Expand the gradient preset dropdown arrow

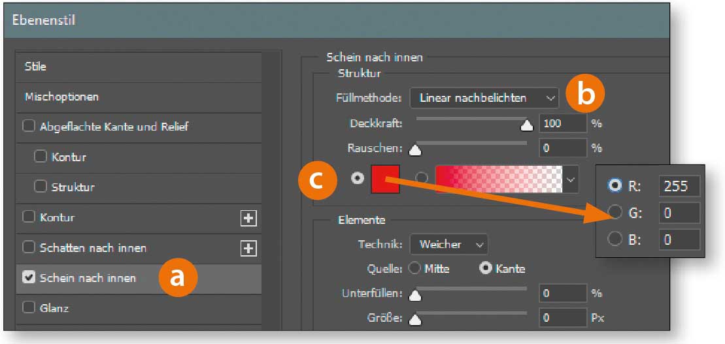tap(571, 179)
